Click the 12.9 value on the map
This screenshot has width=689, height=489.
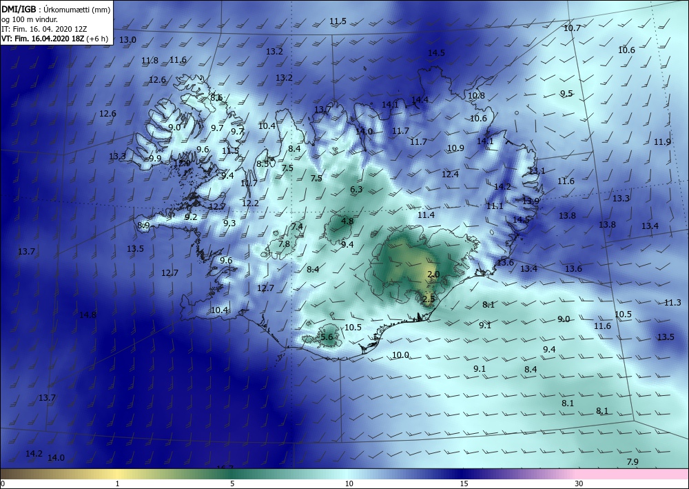tap(182, 163)
